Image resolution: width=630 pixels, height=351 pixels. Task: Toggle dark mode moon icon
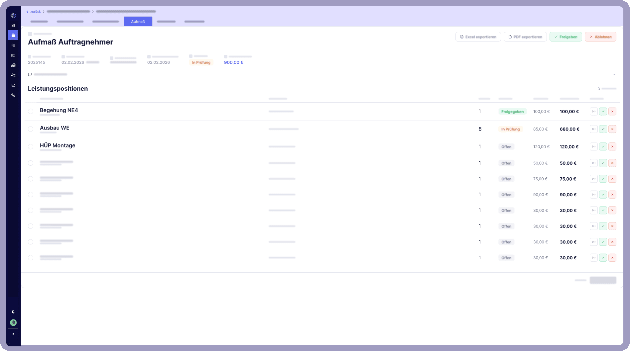(13, 312)
